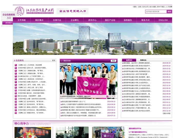Screen dimensions: 185x138
Task: Open the 园区产业链 menu item
Action: point(110,20)
